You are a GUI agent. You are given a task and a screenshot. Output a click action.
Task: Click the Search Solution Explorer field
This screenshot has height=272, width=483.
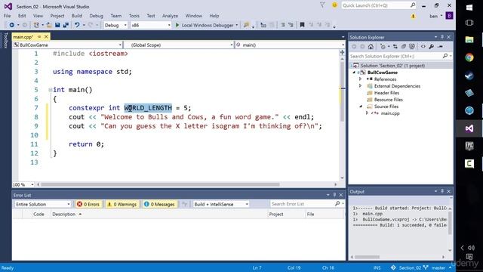pyautogui.click(x=401, y=56)
